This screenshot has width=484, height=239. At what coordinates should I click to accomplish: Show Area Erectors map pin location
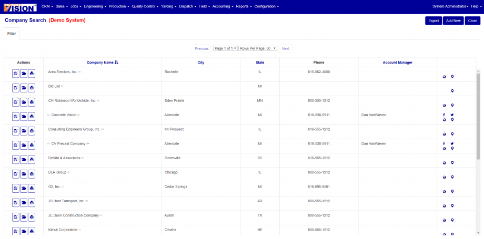[x=452, y=77]
